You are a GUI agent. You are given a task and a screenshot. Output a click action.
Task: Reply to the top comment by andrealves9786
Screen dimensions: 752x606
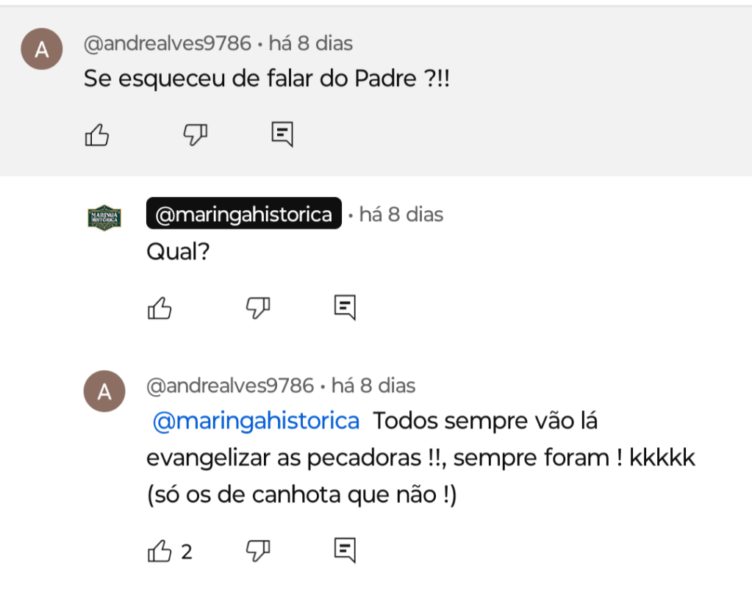[x=282, y=134]
